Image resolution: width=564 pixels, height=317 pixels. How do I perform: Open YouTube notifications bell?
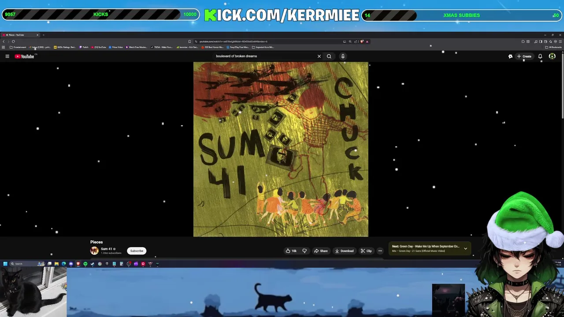pos(540,56)
